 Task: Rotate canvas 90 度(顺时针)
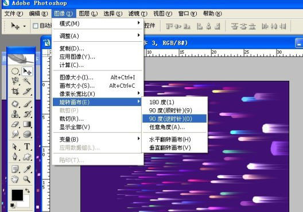pyautogui.click(x=174, y=111)
